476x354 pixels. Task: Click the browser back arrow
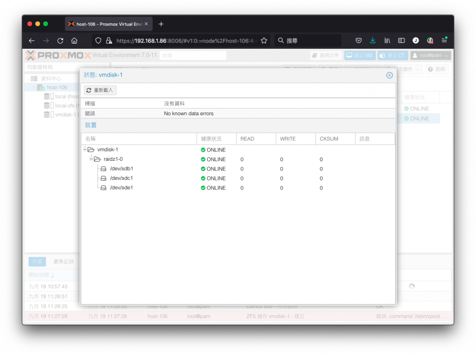32,40
